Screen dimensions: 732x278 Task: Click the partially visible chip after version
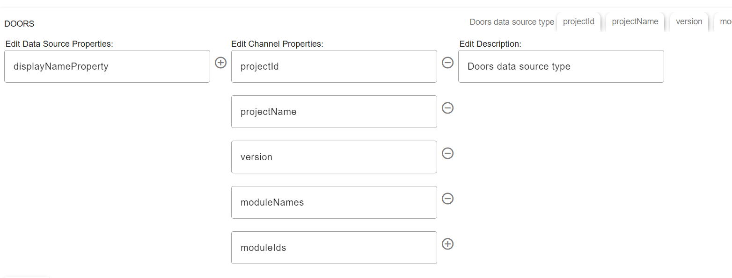point(725,22)
